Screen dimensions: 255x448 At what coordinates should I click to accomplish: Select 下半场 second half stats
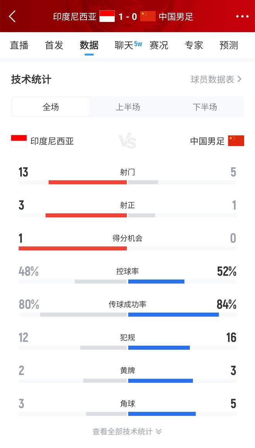point(205,107)
